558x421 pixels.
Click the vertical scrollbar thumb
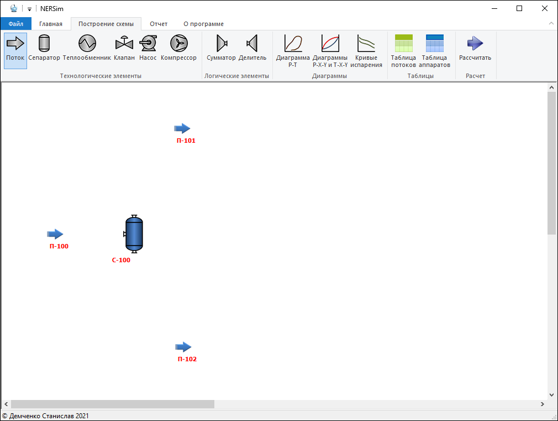pos(551,163)
